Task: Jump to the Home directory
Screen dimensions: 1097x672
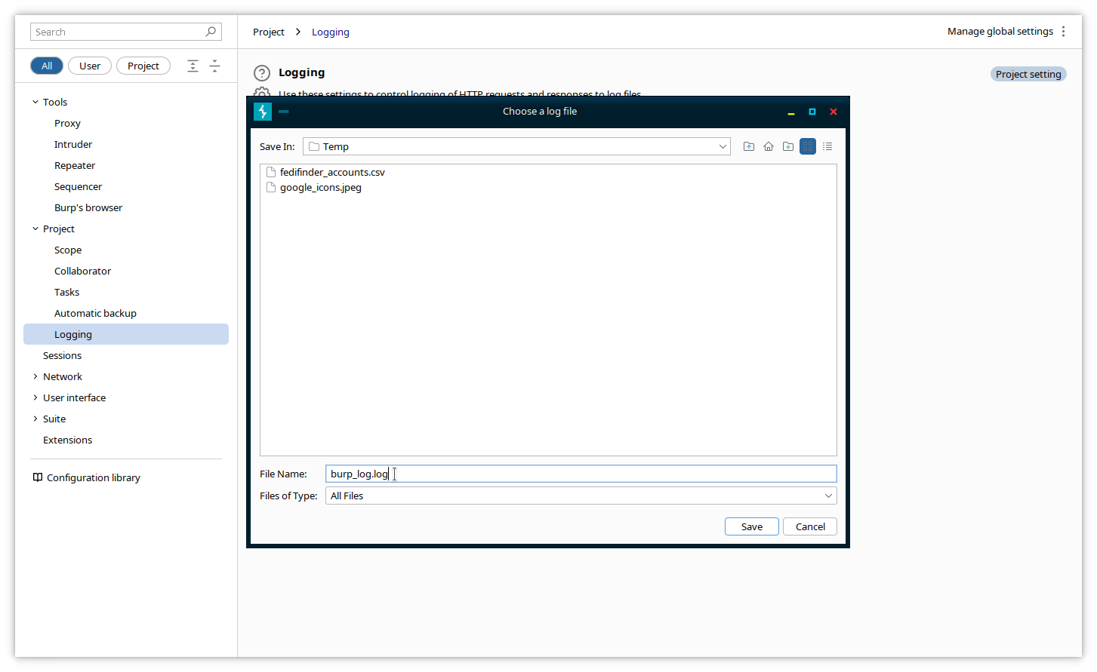Action: coord(768,146)
